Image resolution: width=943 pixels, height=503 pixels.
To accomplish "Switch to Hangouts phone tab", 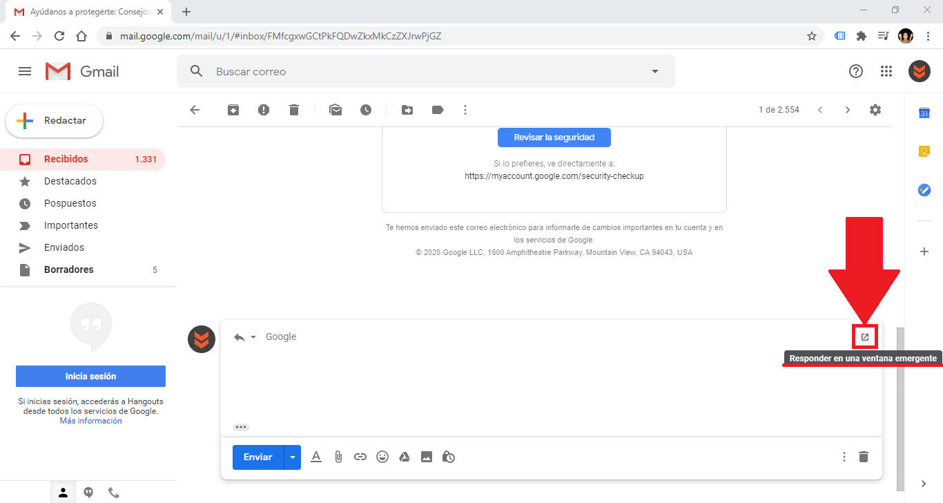I will tap(114, 493).
